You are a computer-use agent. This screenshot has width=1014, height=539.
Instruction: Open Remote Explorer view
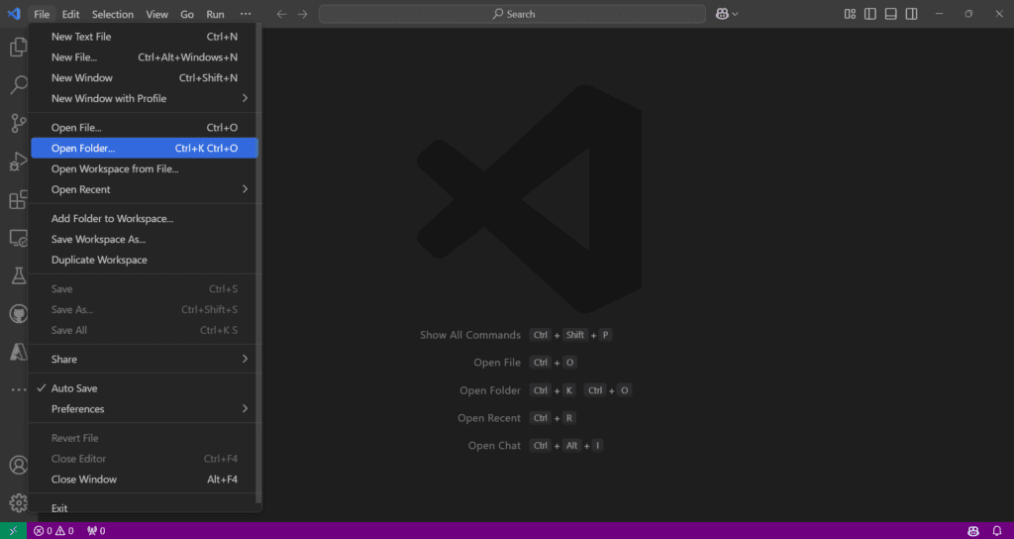pyautogui.click(x=18, y=238)
